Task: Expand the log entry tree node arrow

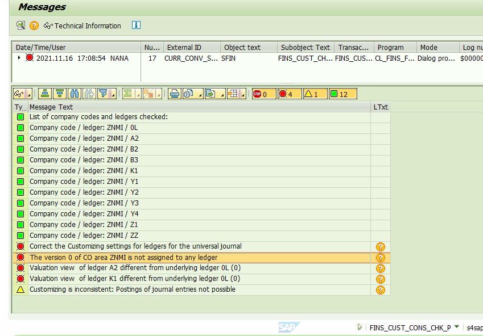Action: pyautogui.click(x=19, y=58)
